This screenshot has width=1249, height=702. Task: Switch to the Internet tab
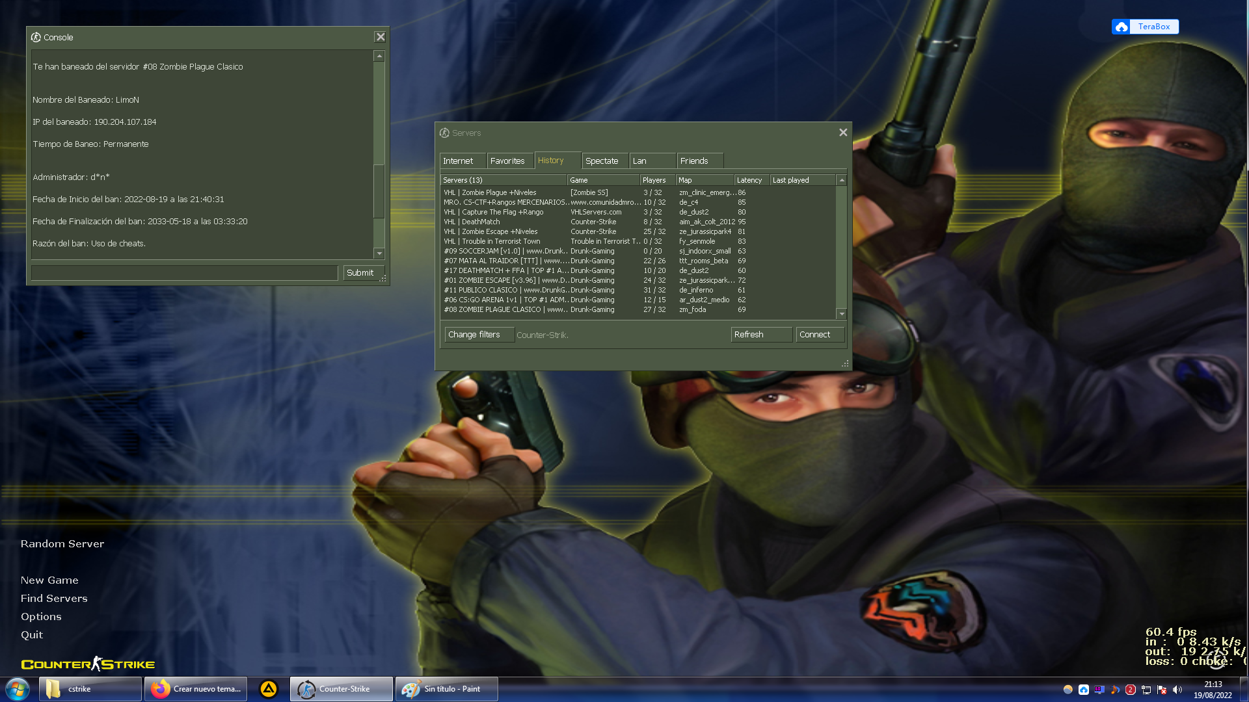pyautogui.click(x=463, y=161)
